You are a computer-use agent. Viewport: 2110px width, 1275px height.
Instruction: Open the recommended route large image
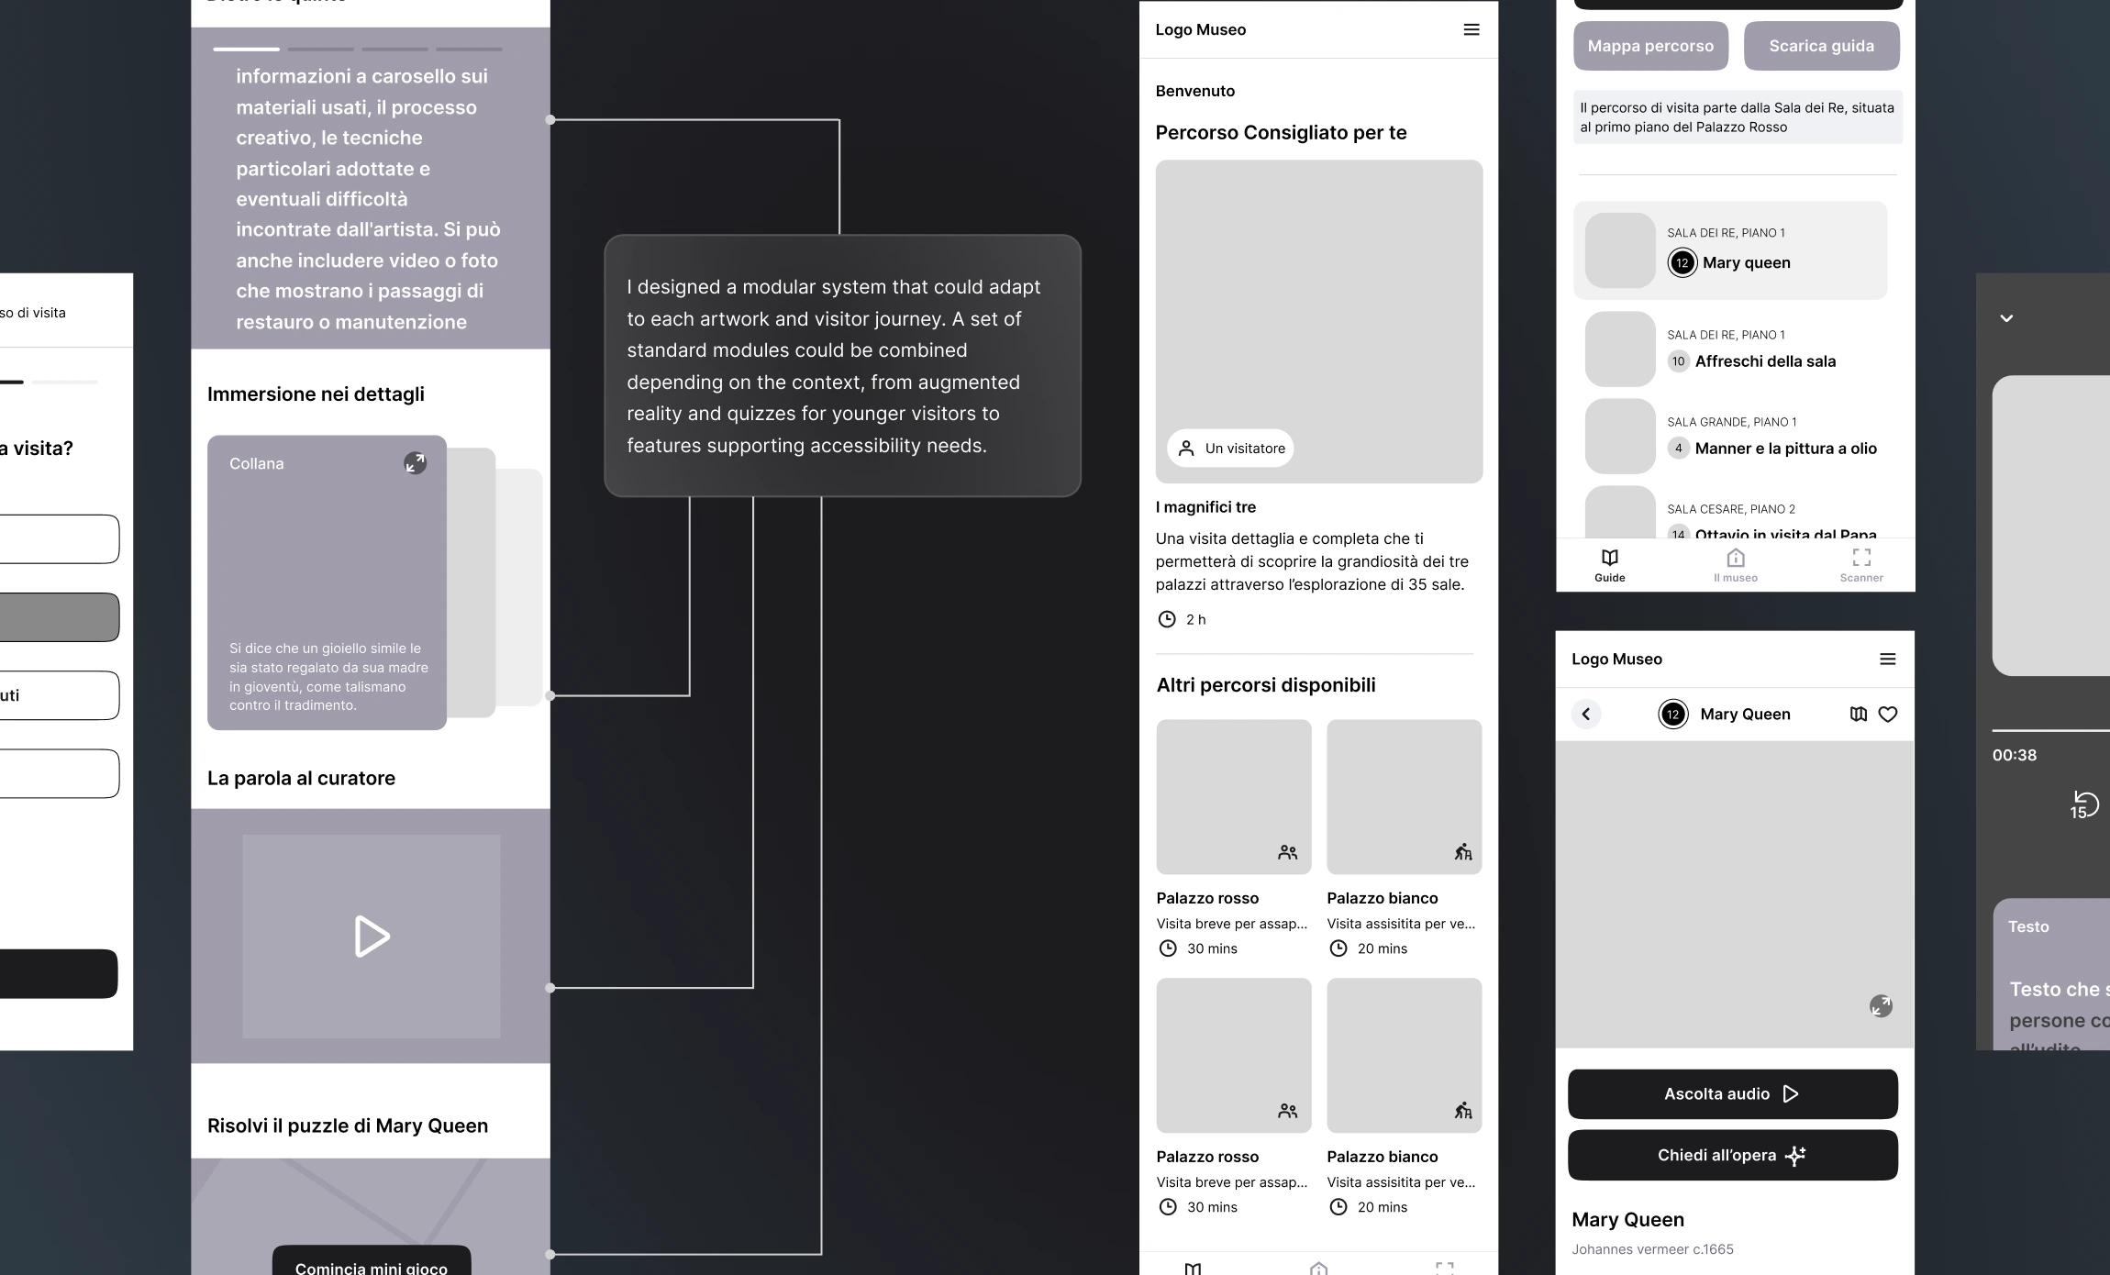pos(1319,322)
